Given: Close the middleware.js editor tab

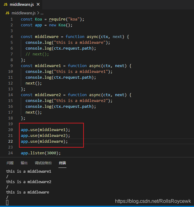Looking at the screenshot, I should click(38, 5).
